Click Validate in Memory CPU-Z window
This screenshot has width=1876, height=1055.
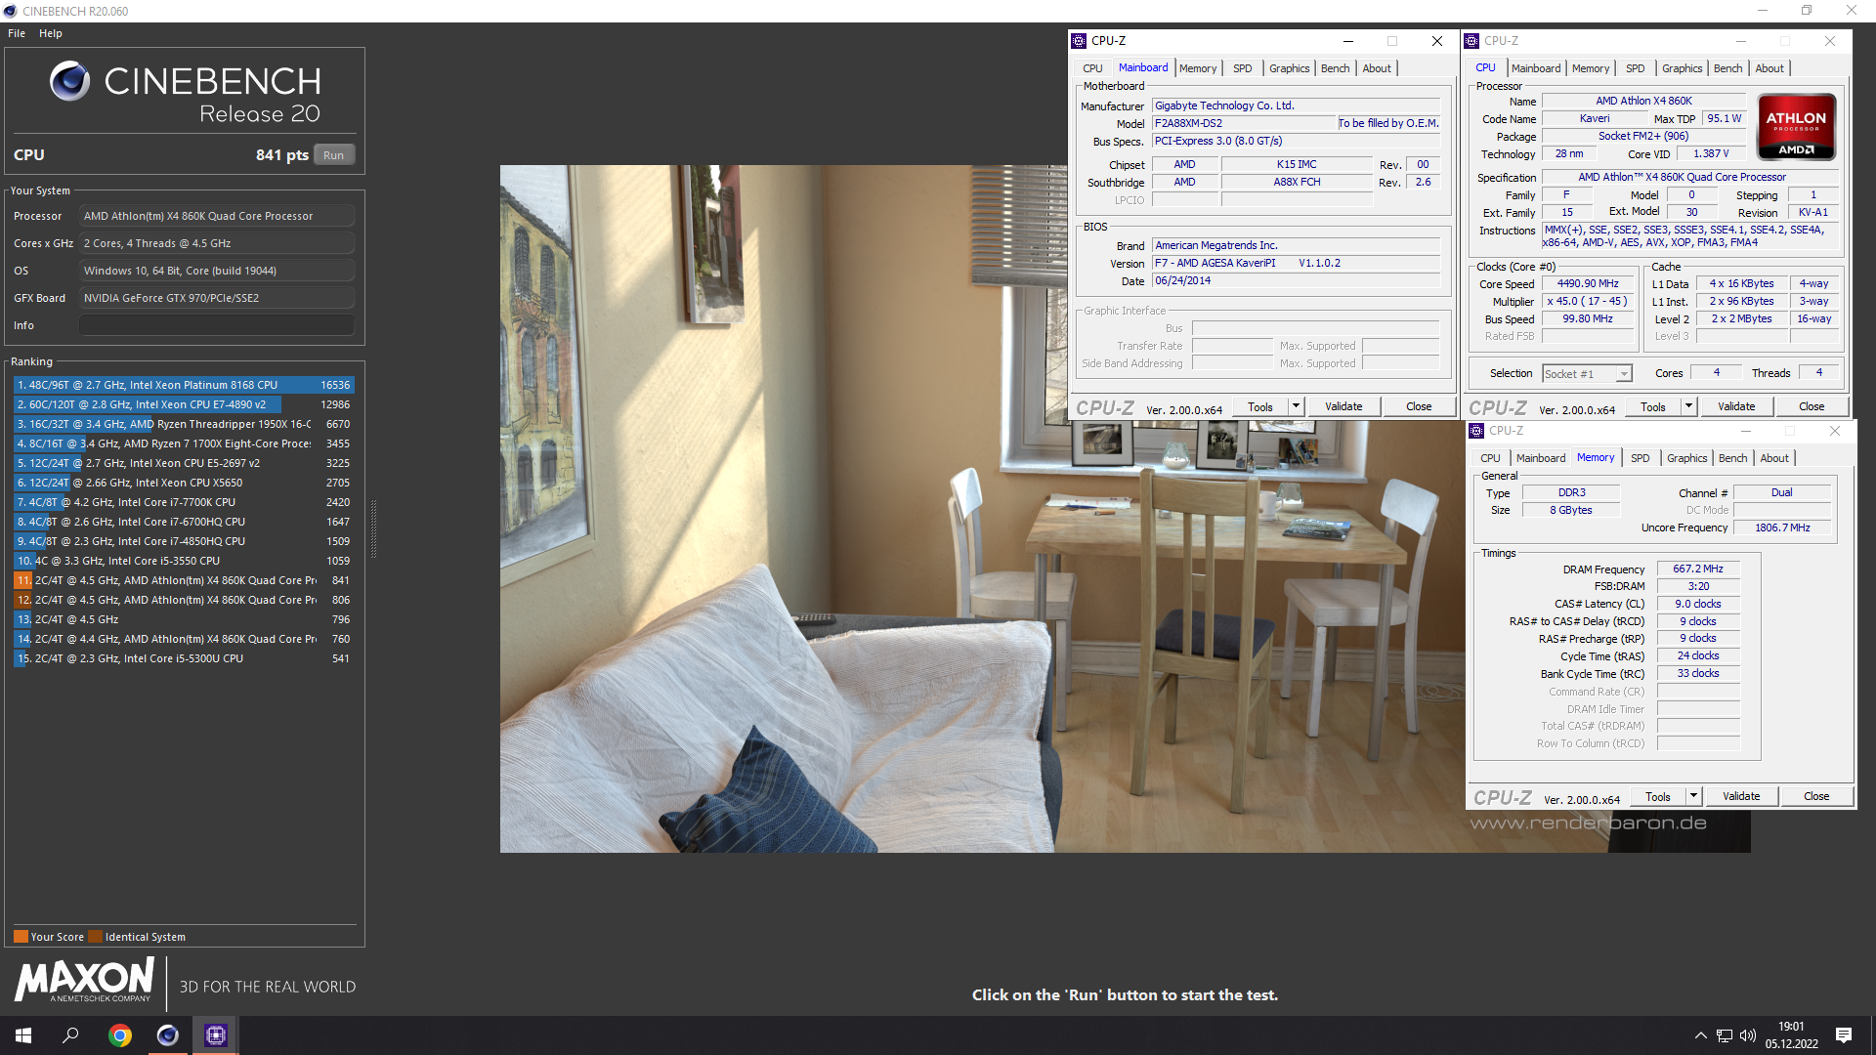(x=1741, y=797)
